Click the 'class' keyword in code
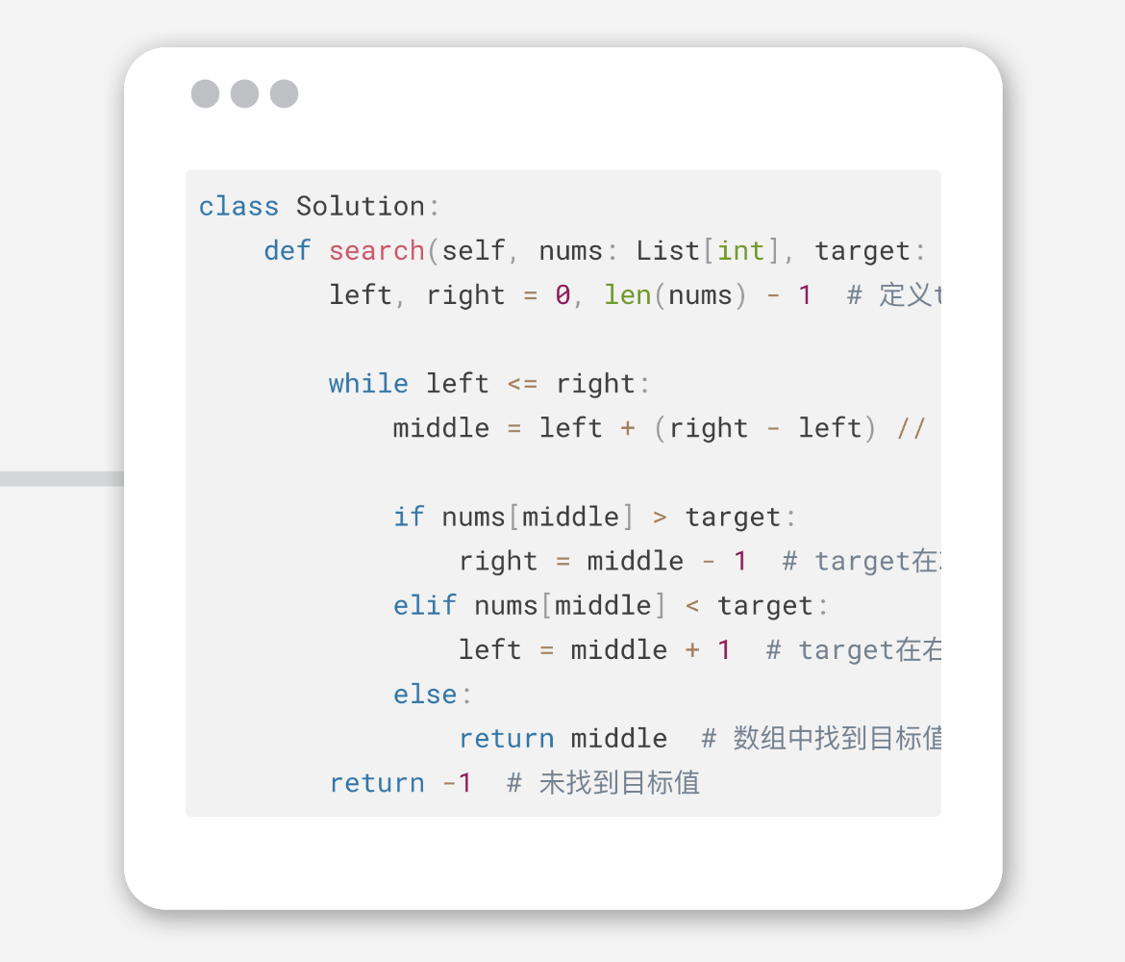The width and height of the screenshot is (1125, 962). (x=238, y=207)
